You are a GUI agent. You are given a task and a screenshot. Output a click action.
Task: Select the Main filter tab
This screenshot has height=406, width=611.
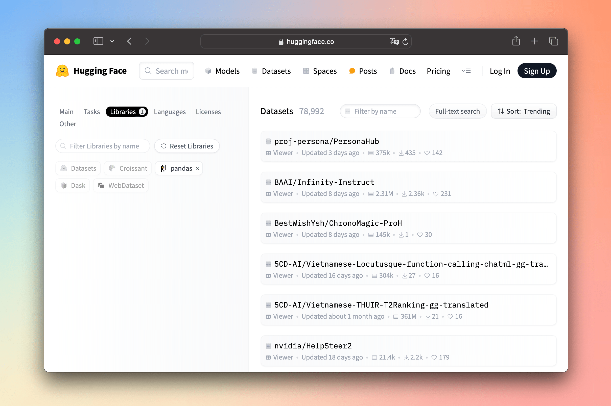[66, 111]
